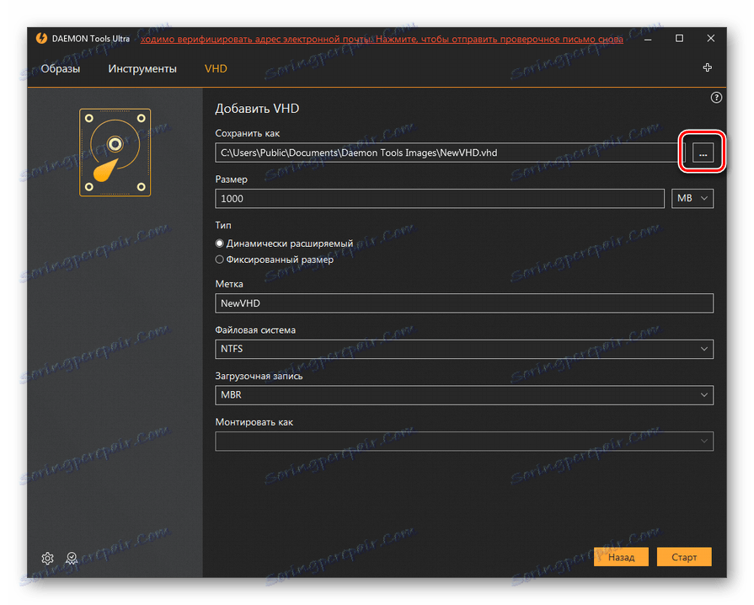The width and height of the screenshot is (754, 605).
Task: Expand the Загрузочная запись MBR dropdown
Action: coord(464,395)
